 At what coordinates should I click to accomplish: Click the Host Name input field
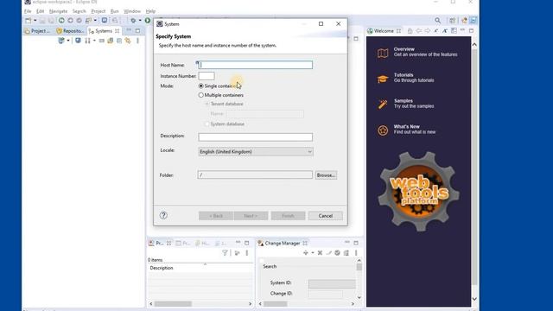point(256,65)
